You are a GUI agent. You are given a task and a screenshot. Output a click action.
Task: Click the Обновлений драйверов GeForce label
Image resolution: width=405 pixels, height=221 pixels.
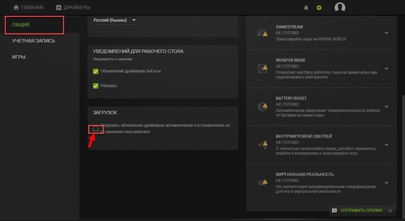[131, 71]
